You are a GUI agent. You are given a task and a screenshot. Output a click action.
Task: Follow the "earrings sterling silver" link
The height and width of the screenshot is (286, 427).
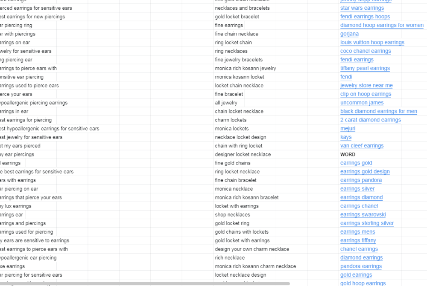tap(367, 223)
